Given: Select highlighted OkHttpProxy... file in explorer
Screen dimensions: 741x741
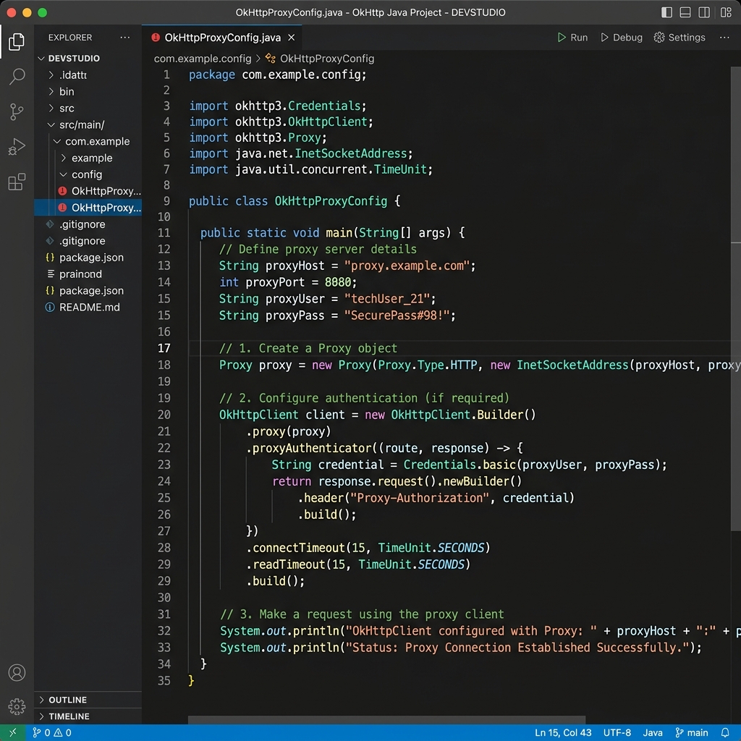Looking at the screenshot, I should [x=88, y=208].
